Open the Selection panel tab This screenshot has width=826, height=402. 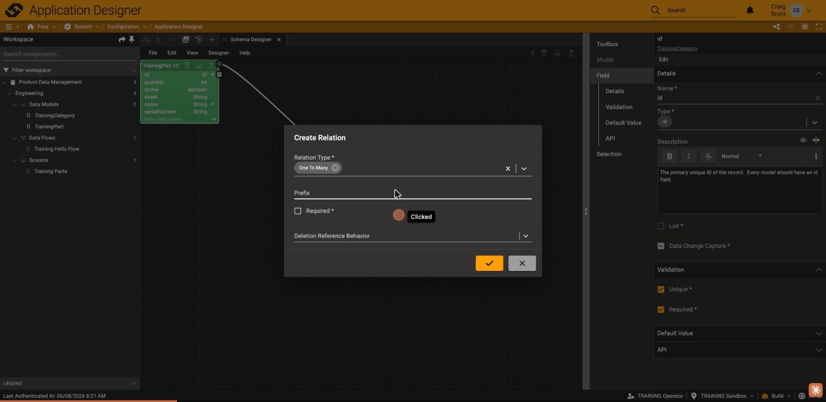[x=608, y=154]
